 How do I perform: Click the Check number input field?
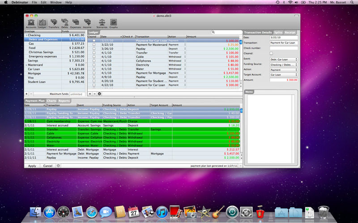click(x=284, y=48)
